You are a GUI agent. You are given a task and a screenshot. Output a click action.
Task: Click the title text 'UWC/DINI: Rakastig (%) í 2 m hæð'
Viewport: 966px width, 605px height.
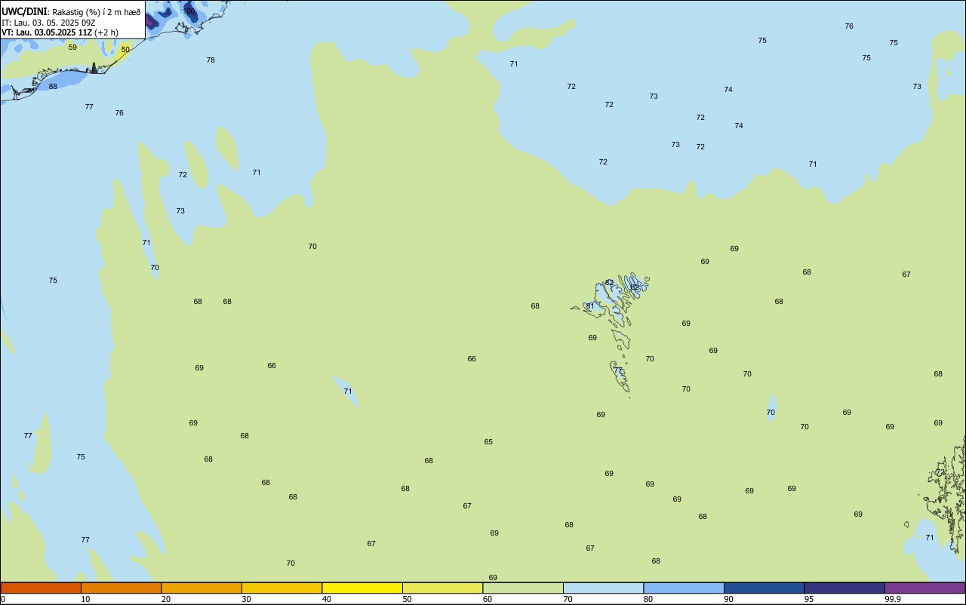(x=71, y=12)
